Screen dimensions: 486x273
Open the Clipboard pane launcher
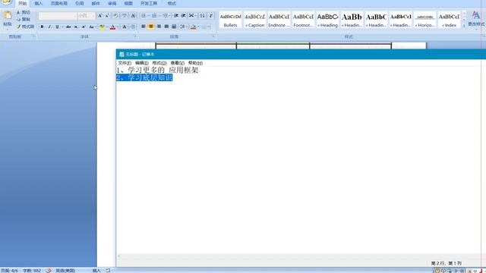(33, 36)
